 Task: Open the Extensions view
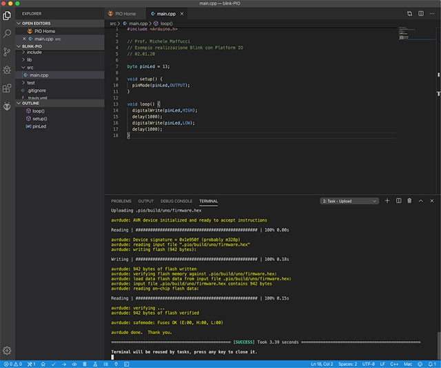[x=7, y=88]
